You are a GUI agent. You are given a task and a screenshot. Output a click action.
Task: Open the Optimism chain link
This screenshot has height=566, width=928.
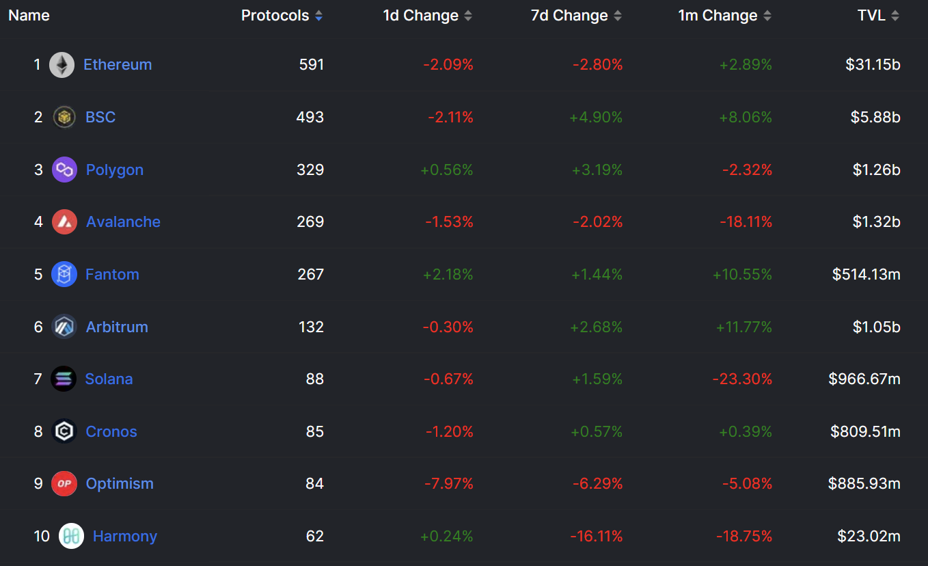pyautogui.click(x=120, y=484)
